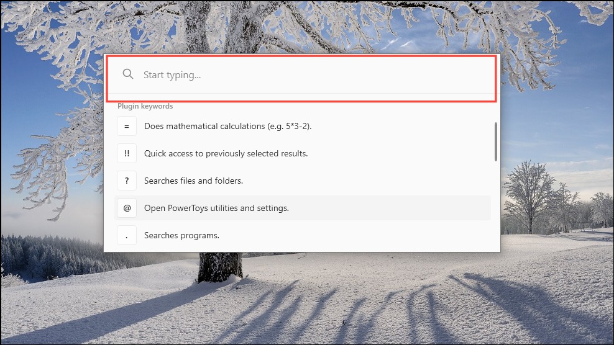Click the 'Plugin keywords' section header
The width and height of the screenshot is (614, 345).
click(145, 106)
